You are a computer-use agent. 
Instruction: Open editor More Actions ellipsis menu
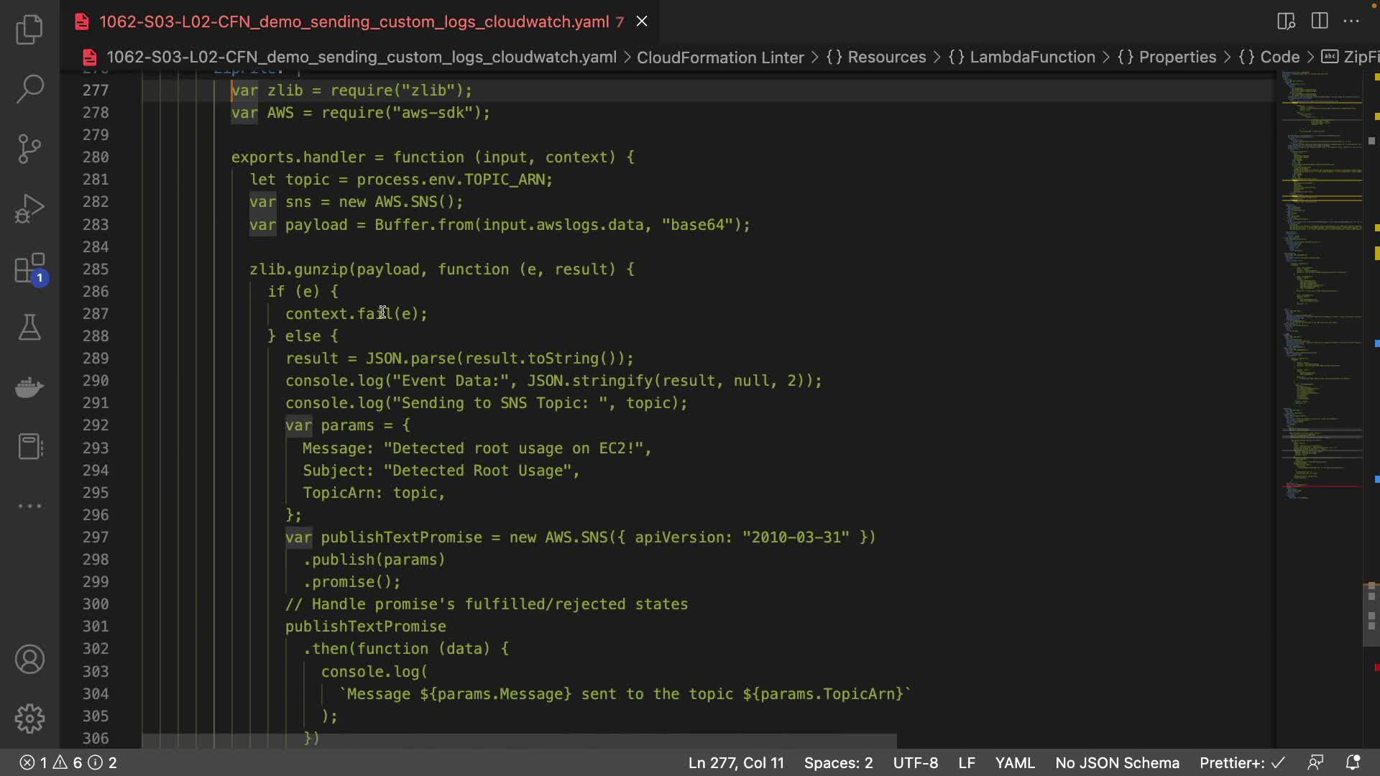1352,21
